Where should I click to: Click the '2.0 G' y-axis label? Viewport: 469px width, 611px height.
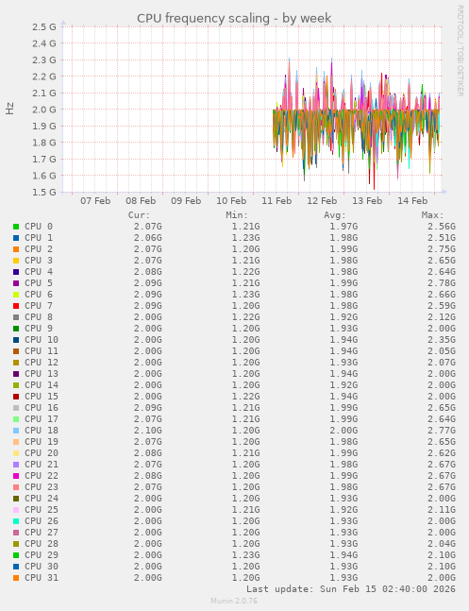[44, 110]
